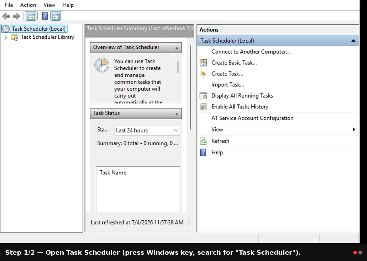
Task: Click Import Task... action
Action: [228, 85]
